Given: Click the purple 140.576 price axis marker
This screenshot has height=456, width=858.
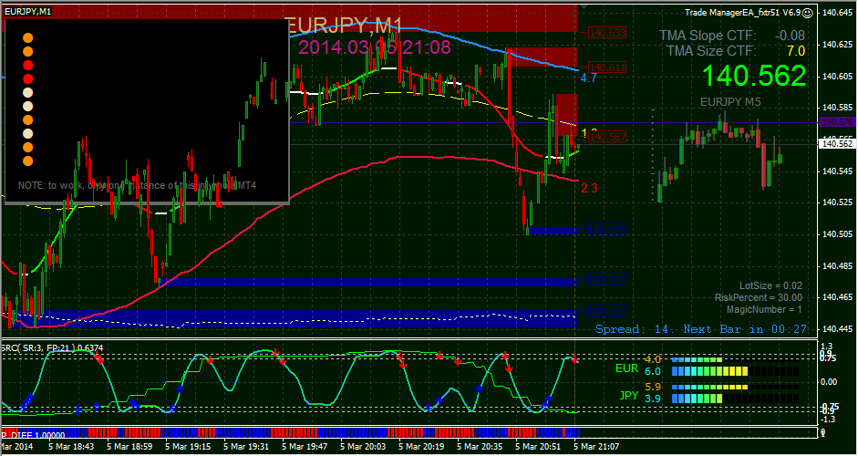Looking at the screenshot, I should 838,122.
